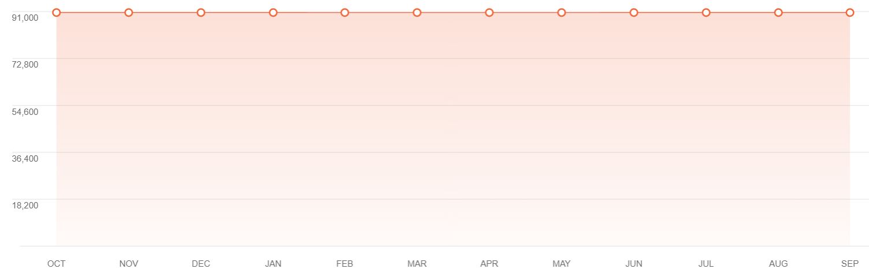
Task: Select the AUG data point circle
Action: coord(778,13)
